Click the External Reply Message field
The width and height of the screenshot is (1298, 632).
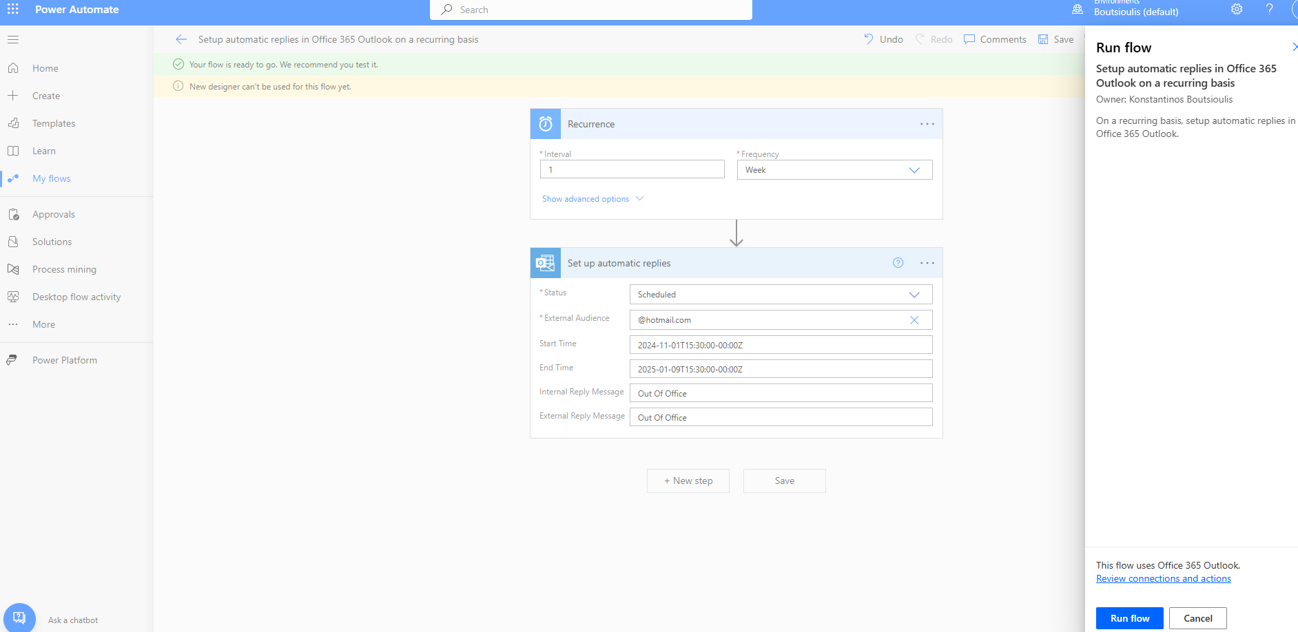pos(781,417)
